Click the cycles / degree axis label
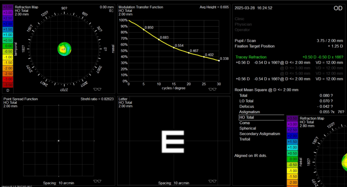The height and width of the screenshot is (187, 347). coord(173,88)
